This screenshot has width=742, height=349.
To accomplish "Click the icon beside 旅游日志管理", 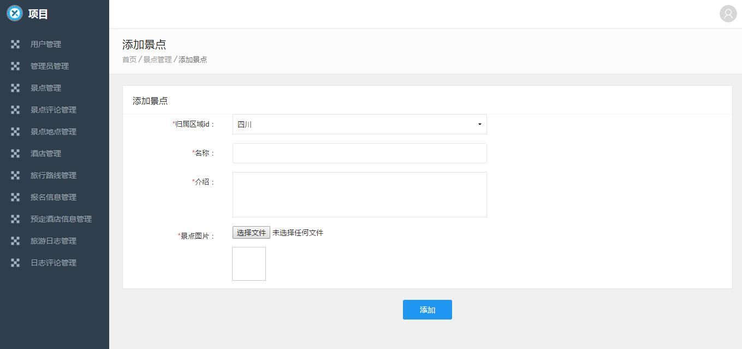I will pos(15,241).
